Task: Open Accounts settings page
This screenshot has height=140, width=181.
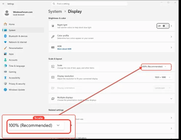Action: [x=23, y=60]
